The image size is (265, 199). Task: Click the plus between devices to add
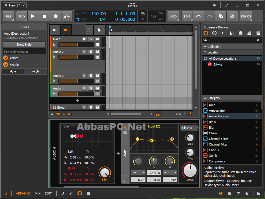point(118,153)
